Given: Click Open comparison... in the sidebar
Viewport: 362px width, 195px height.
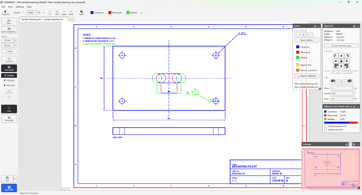Looking at the screenshot, I should coord(9,30).
